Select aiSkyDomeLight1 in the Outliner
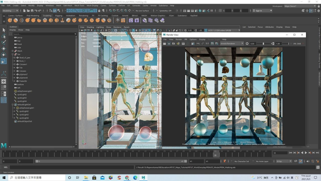321x181 pixels. coord(25,91)
